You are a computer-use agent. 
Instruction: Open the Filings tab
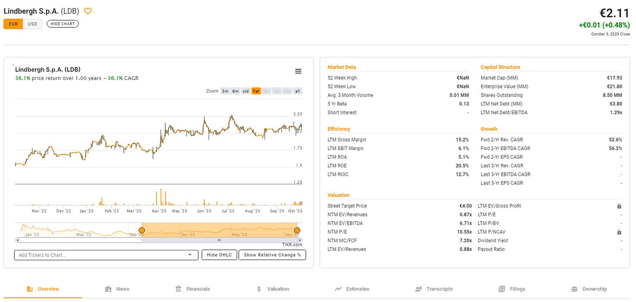tap(512, 289)
